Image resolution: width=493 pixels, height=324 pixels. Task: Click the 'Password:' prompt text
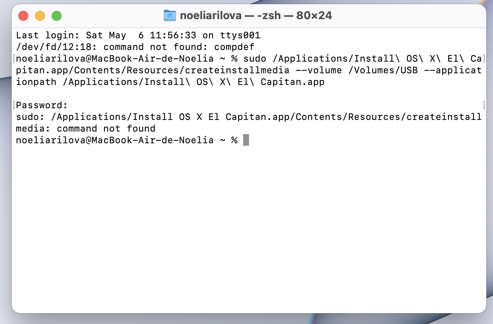click(42, 105)
